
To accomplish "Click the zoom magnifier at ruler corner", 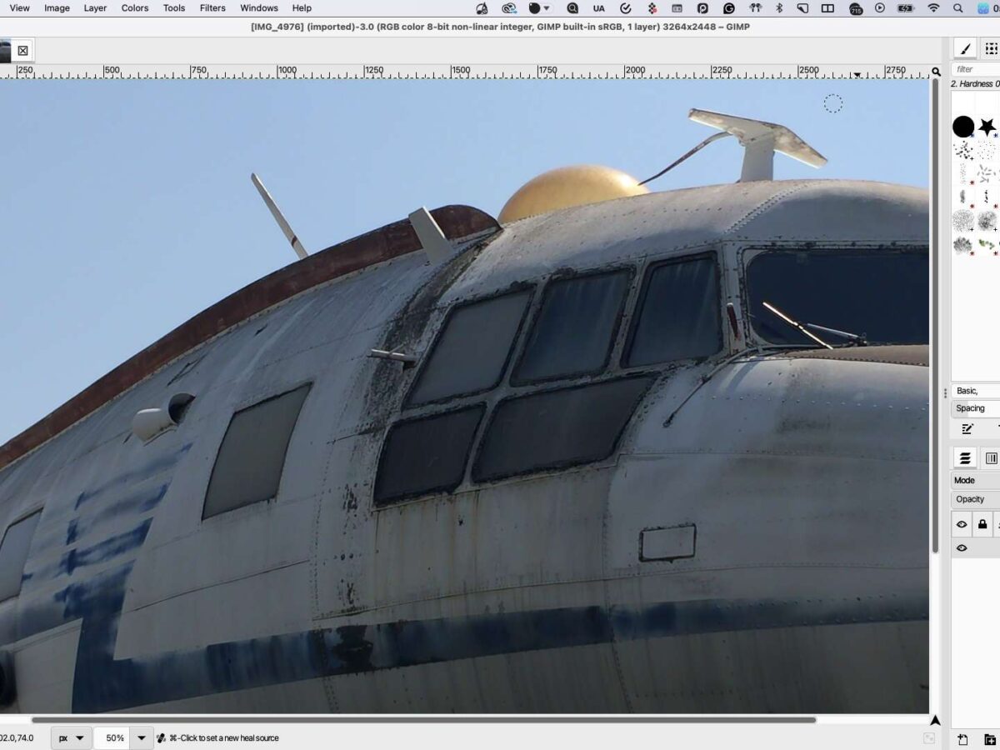I will [x=936, y=72].
